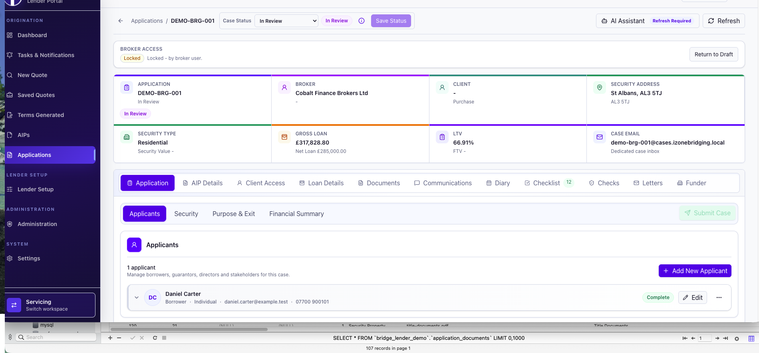
Task: Click the back arrow beside Applications breadcrumb
Action: [x=121, y=21]
